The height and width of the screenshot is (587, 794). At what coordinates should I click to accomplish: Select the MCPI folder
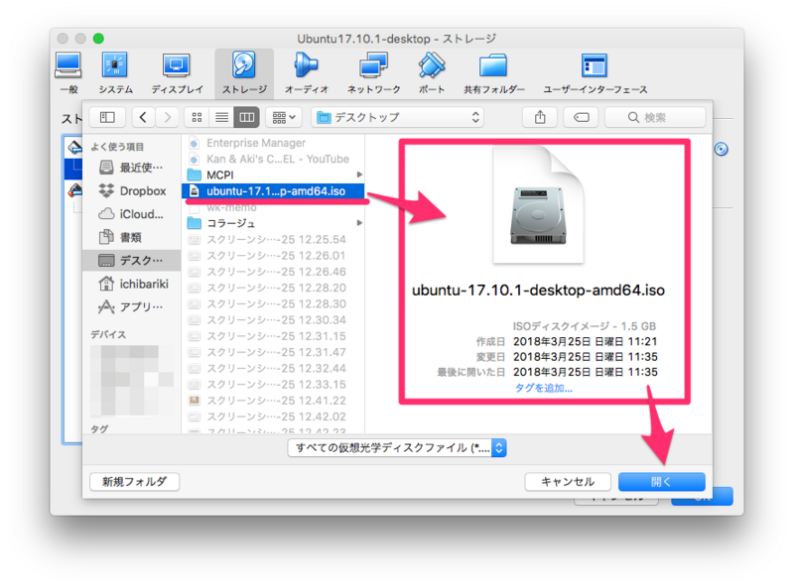point(273,176)
